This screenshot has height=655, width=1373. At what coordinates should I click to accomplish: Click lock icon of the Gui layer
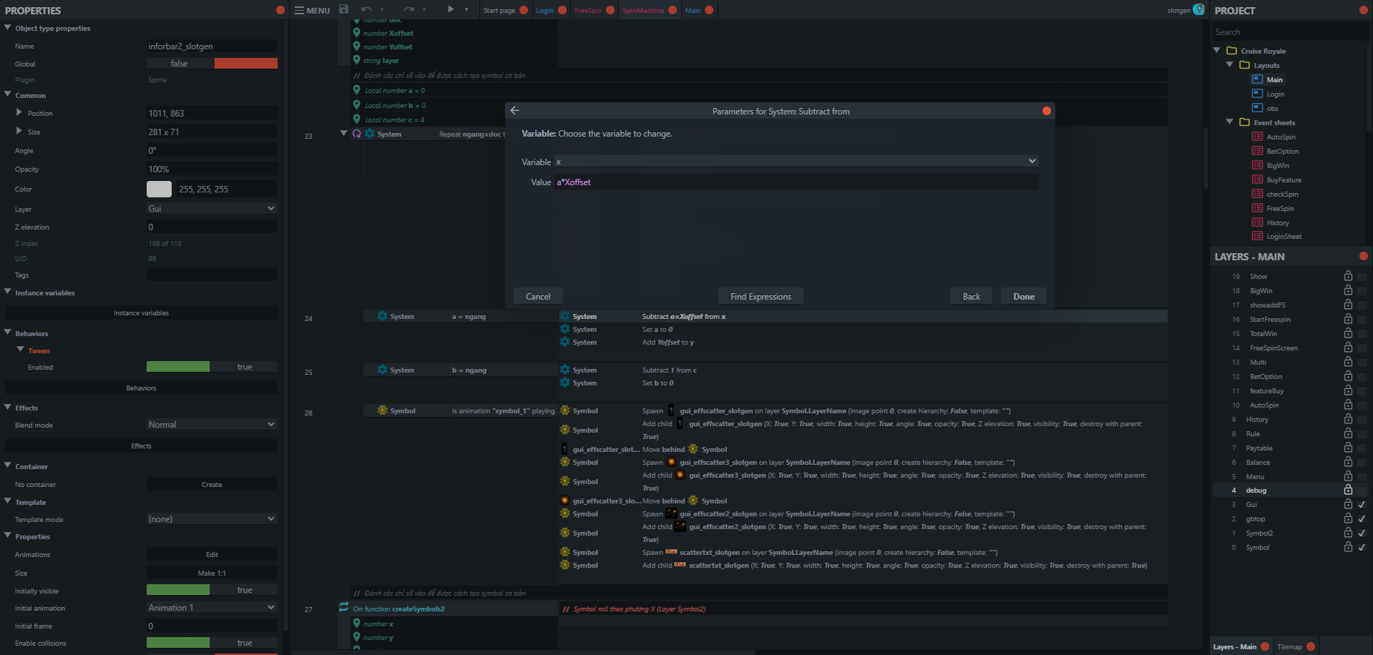(x=1348, y=504)
